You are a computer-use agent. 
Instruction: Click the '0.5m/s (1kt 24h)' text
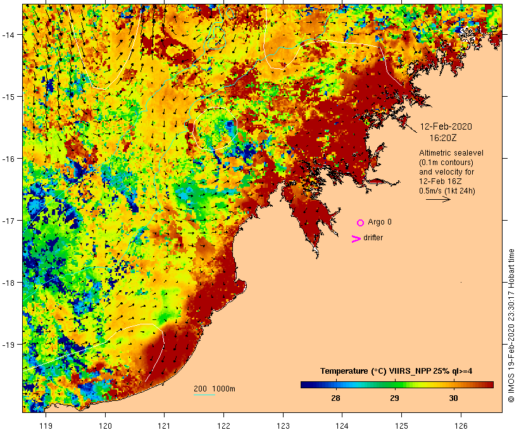[x=447, y=191]
